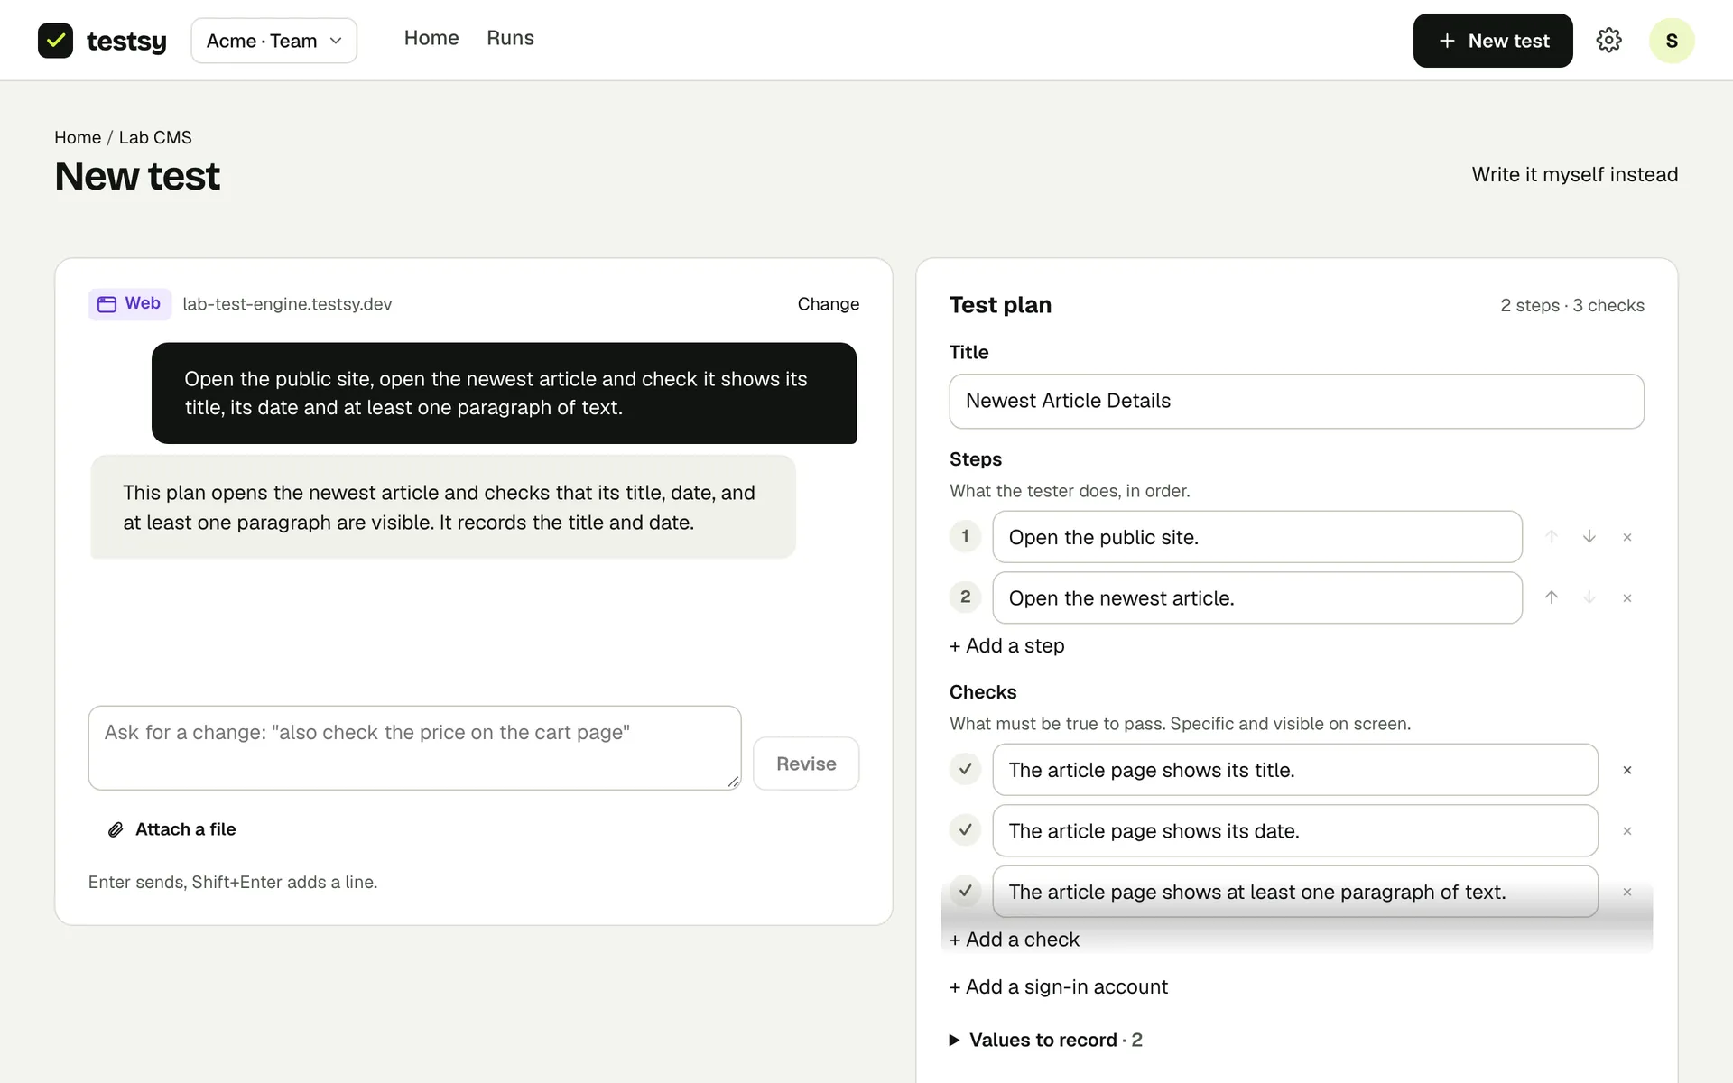Edit check 'The article page shows its title.'
1733x1083 pixels.
(1295, 770)
